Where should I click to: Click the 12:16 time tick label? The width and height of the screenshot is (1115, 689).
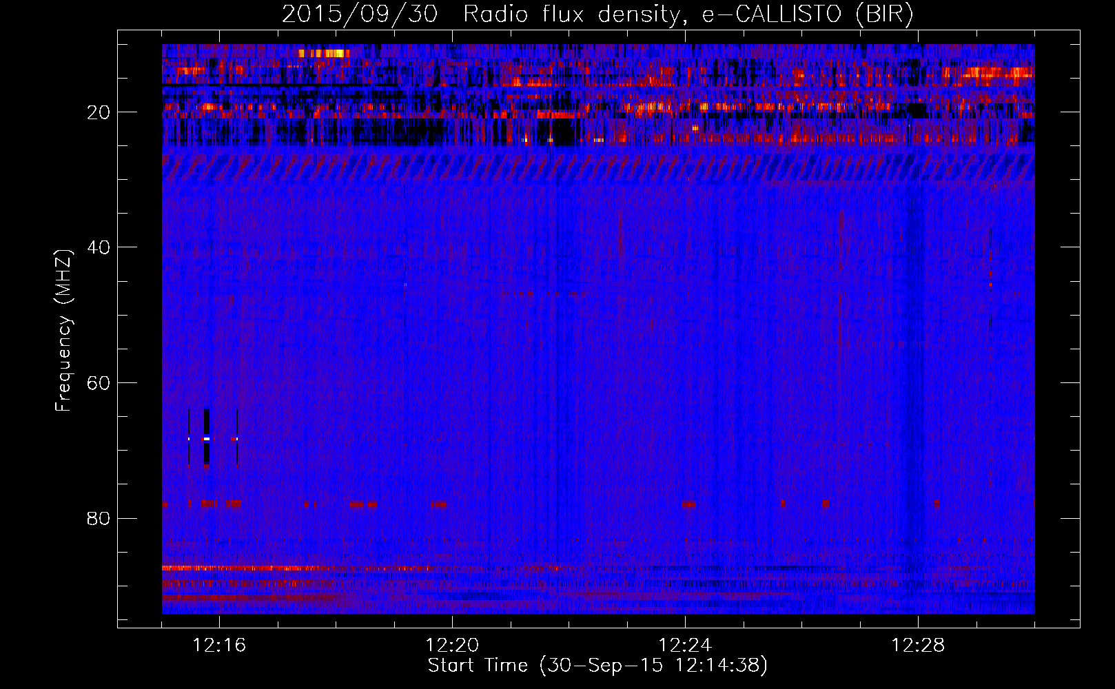(x=220, y=646)
